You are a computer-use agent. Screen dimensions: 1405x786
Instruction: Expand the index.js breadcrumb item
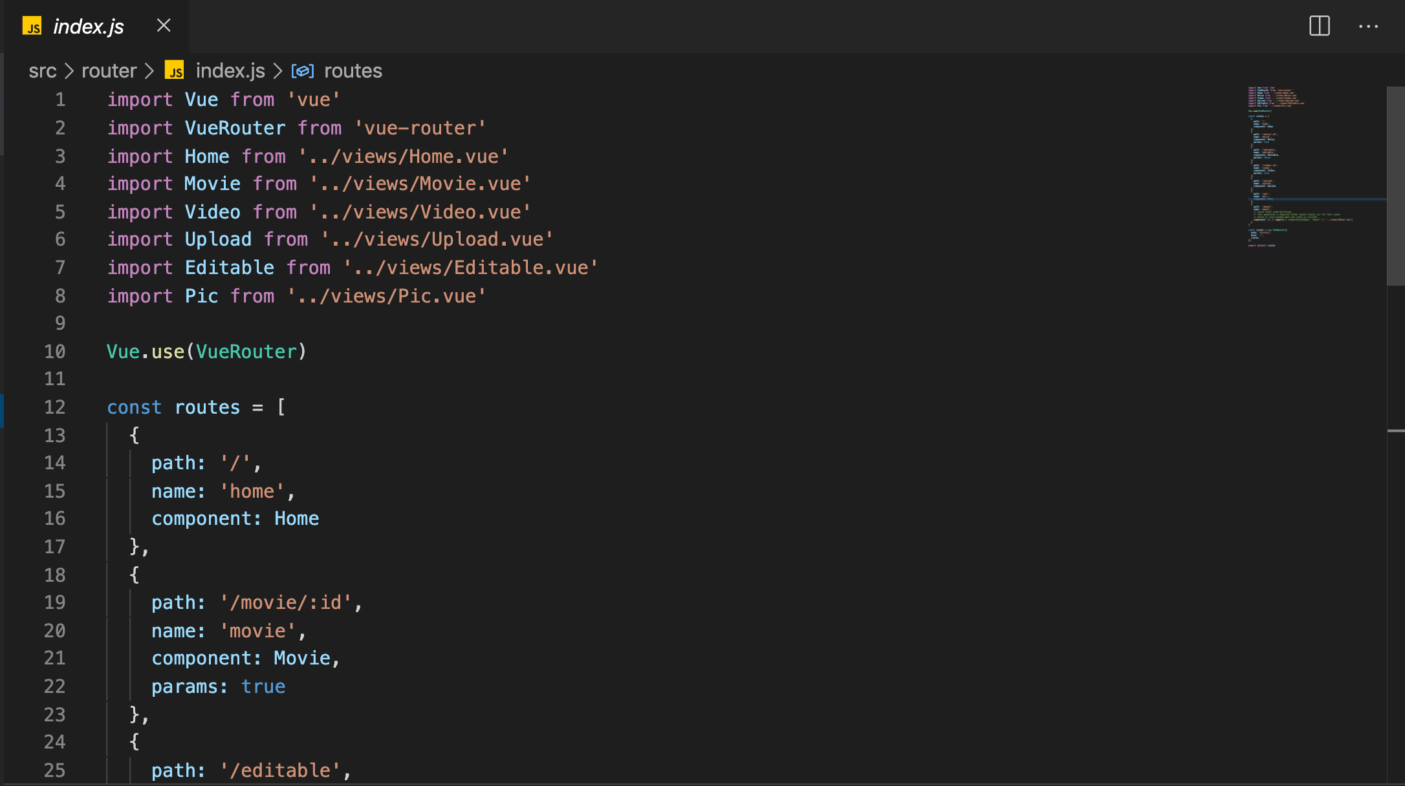coord(230,70)
